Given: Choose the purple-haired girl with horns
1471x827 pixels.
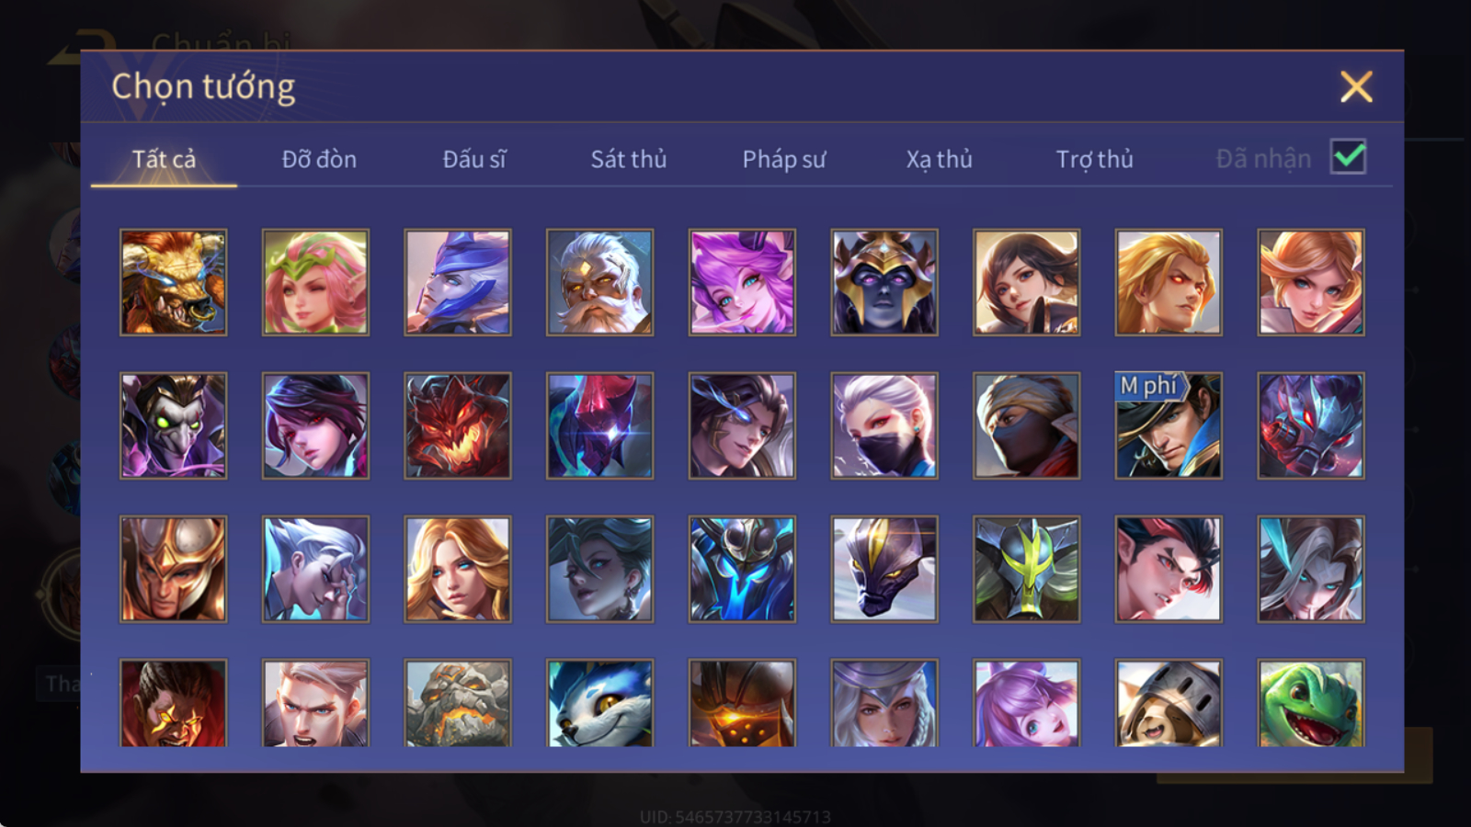Looking at the screenshot, I should [x=742, y=282].
